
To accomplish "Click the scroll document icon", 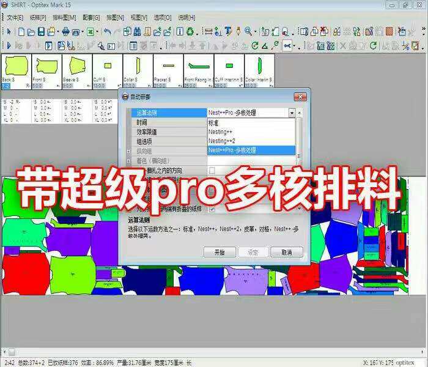I will [x=147, y=32].
